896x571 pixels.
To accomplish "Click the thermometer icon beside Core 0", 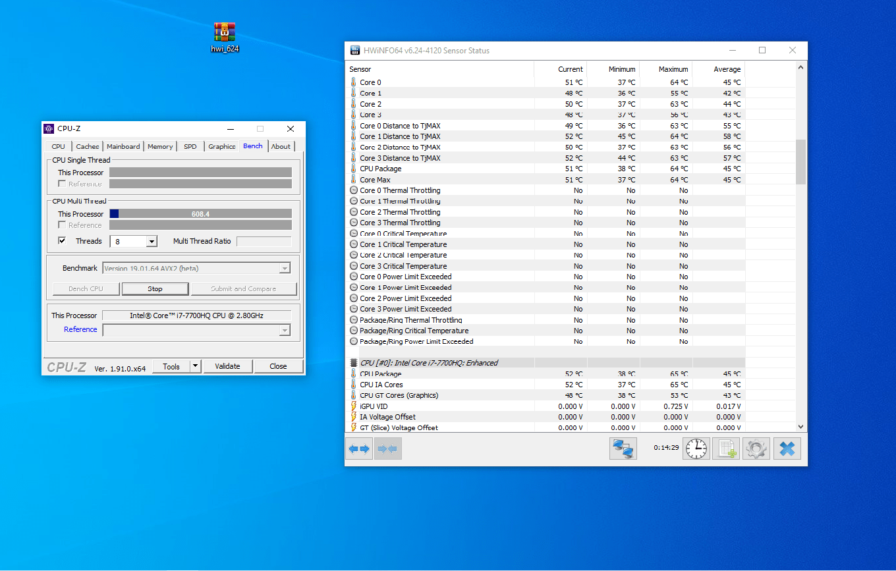I will point(354,82).
